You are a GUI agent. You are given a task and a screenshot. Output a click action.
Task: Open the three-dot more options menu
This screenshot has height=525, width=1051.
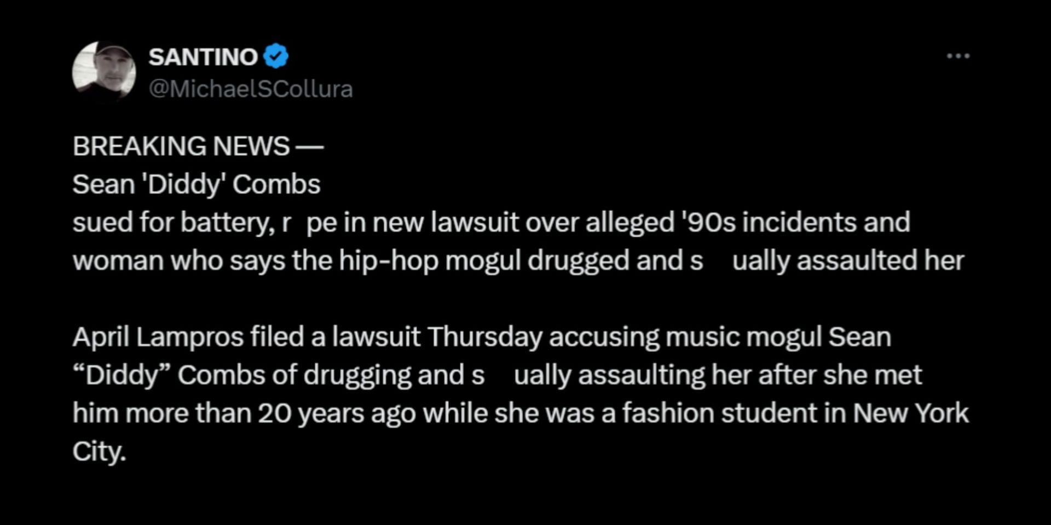pos(958,56)
